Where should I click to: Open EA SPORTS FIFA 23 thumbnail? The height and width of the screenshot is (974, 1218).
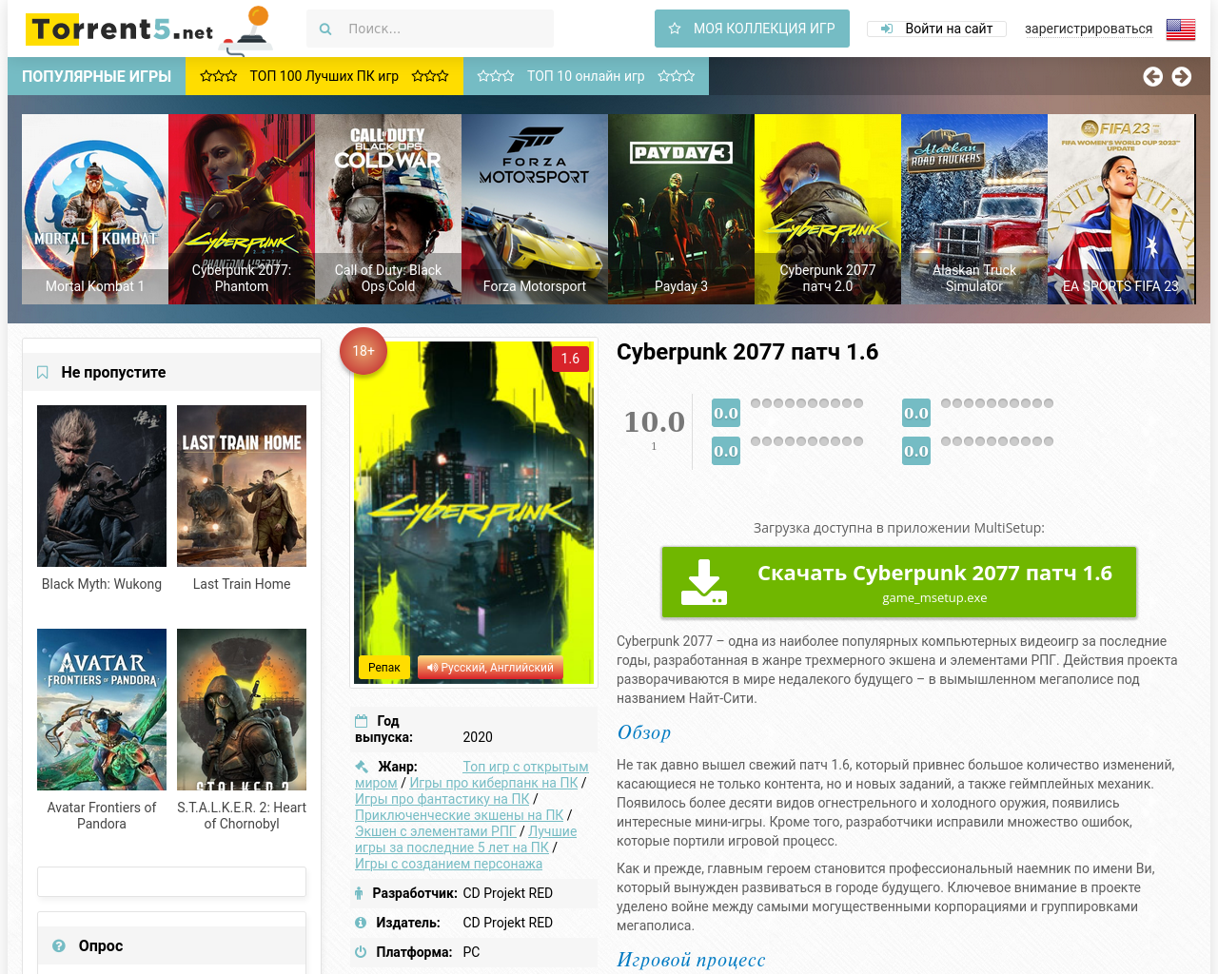coord(1121,209)
